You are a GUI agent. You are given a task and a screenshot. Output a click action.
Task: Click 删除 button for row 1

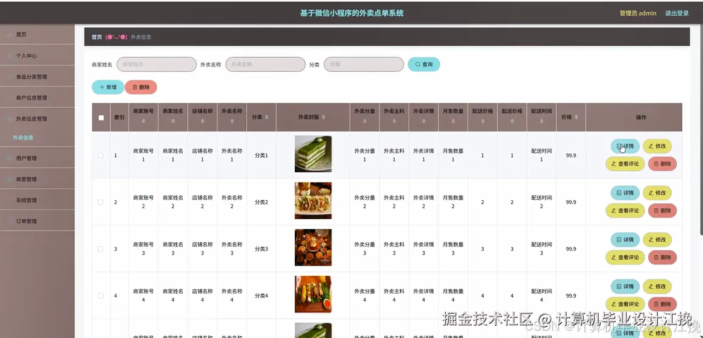pyautogui.click(x=662, y=164)
